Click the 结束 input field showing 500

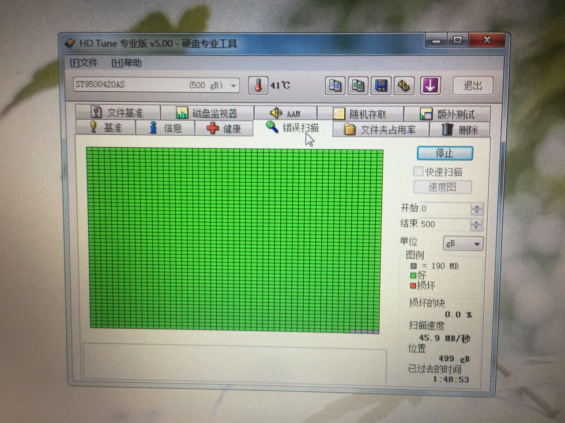[444, 224]
